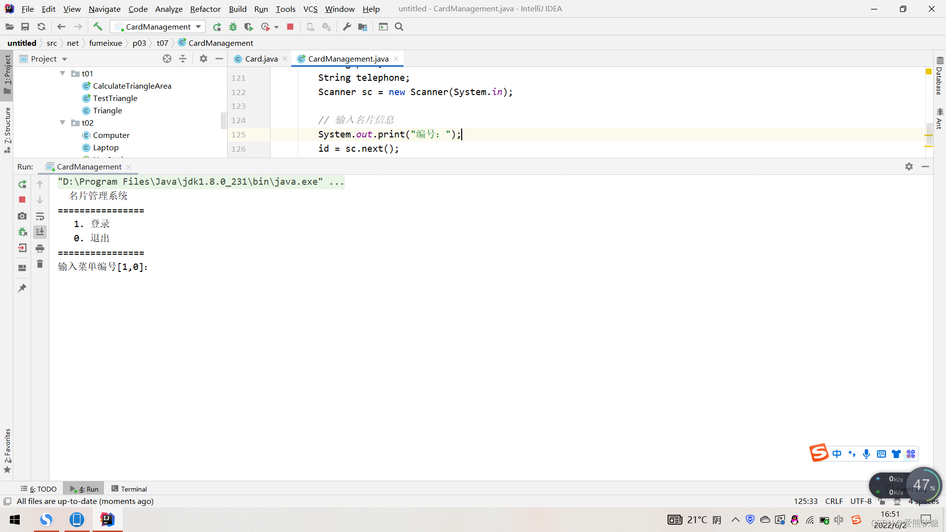Toggle soft-wrap in the Run console
This screenshot has width=946, height=532.
coord(40,216)
